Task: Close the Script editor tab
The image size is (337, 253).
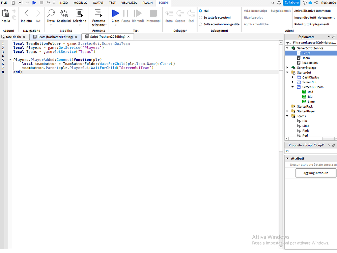Action: point(129,37)
